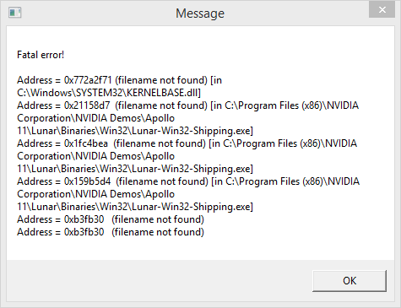This screenshot has width=401, height=308.
Task: Select the address 0x772a2f71 line
Action: coord(119,80)
